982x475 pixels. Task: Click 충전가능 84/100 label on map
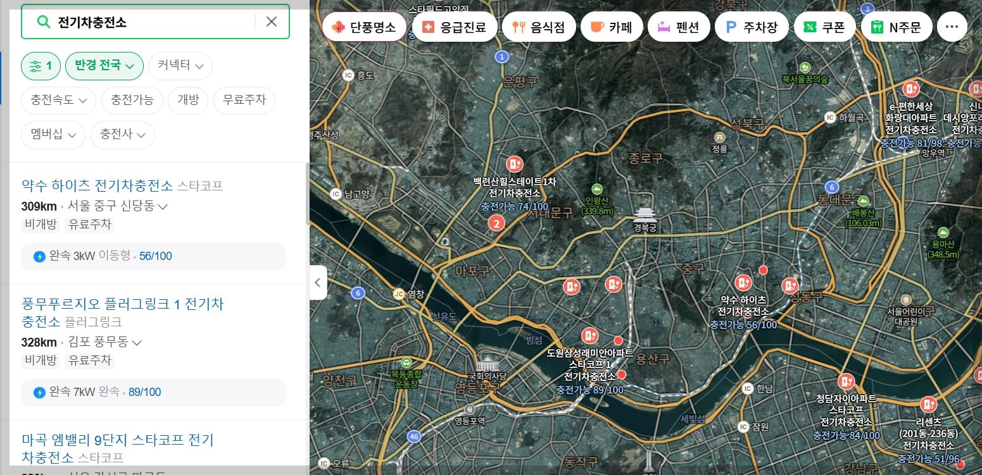[x=846, y=436]
